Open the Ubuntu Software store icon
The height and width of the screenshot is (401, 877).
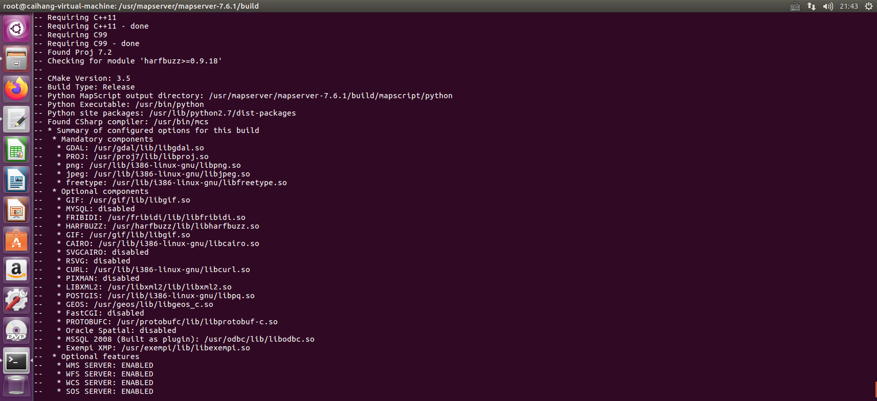16,240
